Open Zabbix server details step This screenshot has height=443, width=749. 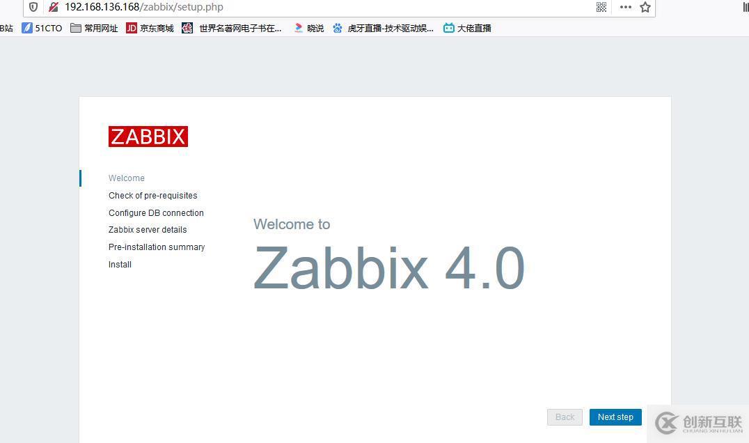(148, 229)
